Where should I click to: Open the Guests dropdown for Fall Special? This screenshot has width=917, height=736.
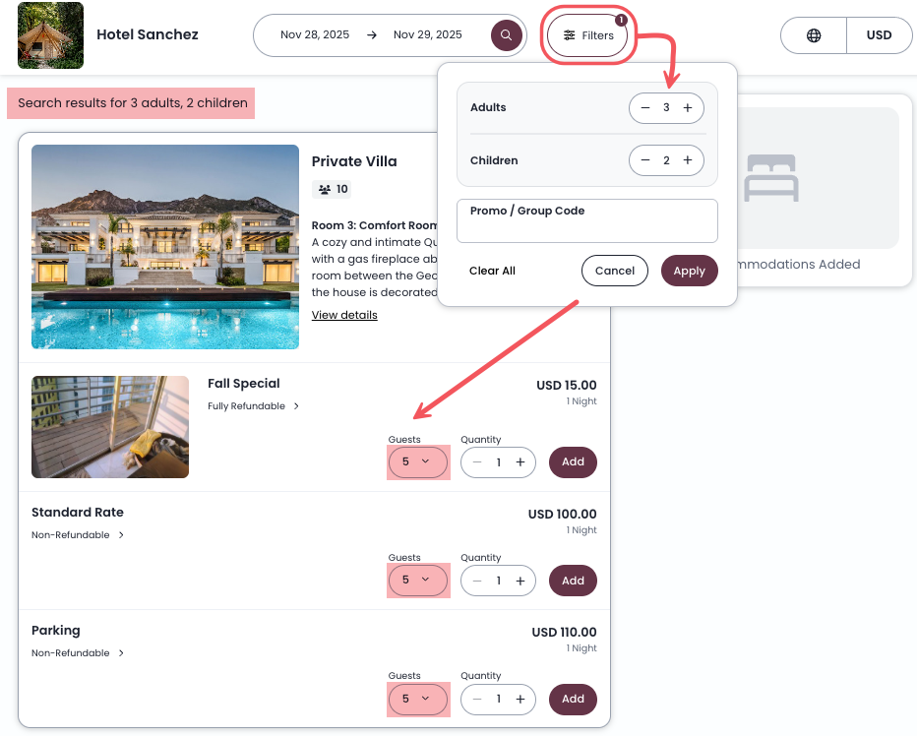point(418,461)
